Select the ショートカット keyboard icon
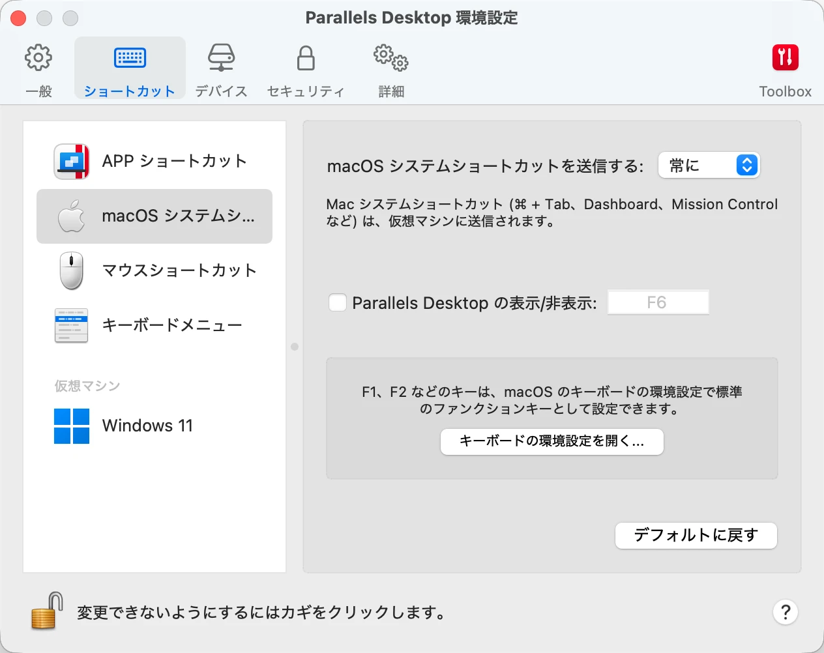Viewport: 824px width, 653px height. click(x=130, y=58)
